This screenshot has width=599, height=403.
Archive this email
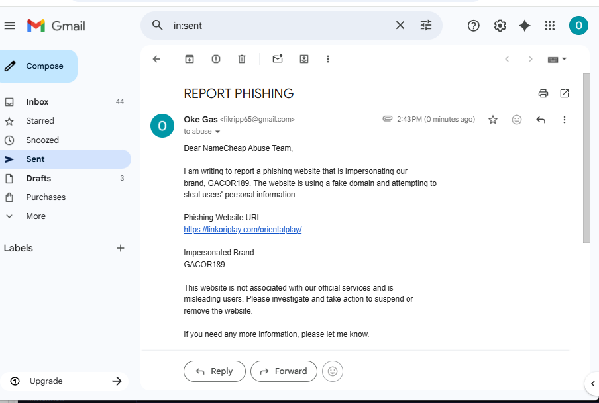pos(190,59)
